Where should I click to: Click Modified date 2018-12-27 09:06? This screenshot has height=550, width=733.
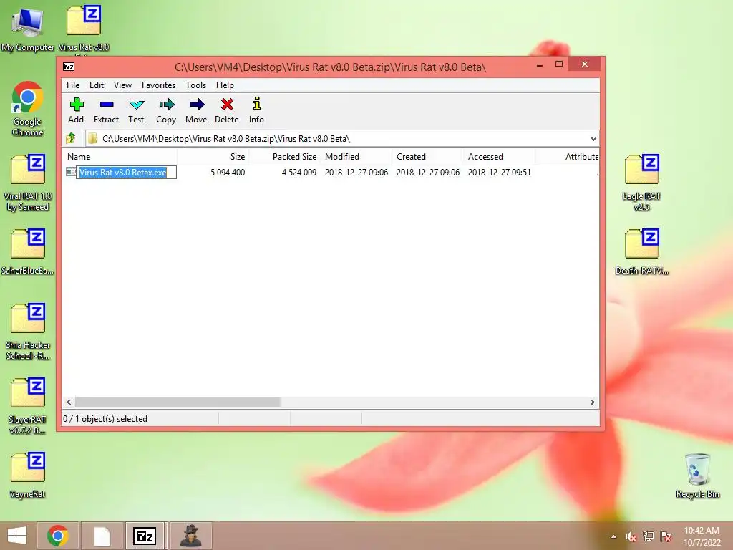(356, 172)
